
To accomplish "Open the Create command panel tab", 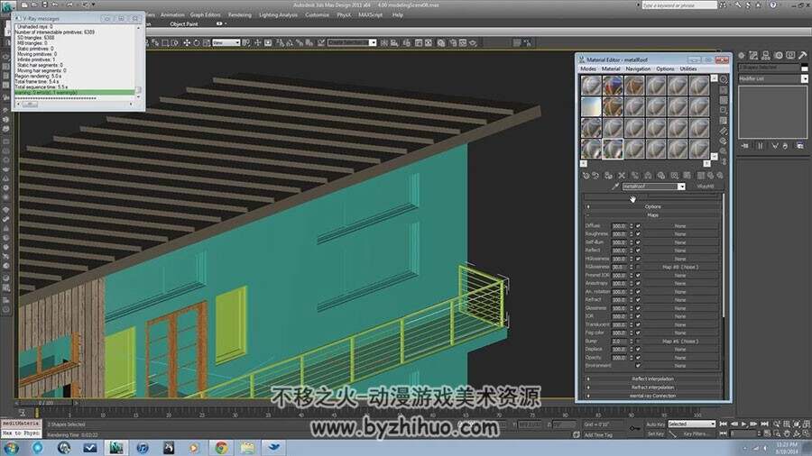I will coord(742,55).
